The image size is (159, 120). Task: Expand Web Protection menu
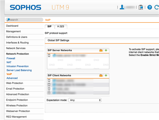click(x=24, y=83)
